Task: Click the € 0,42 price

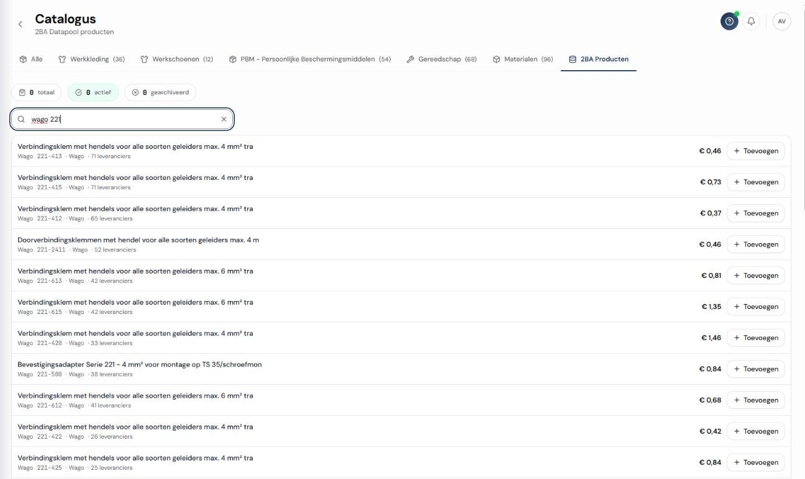Action: click(x=710, y=431)
